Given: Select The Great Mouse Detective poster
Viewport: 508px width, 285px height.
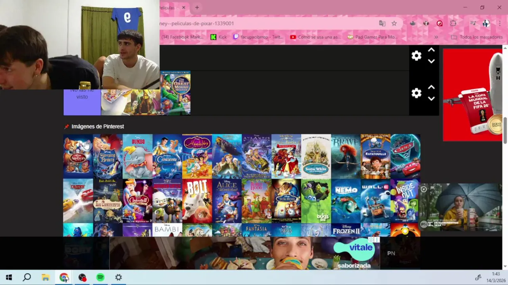Looking at the screenshot, I should (x=175, y=93).
